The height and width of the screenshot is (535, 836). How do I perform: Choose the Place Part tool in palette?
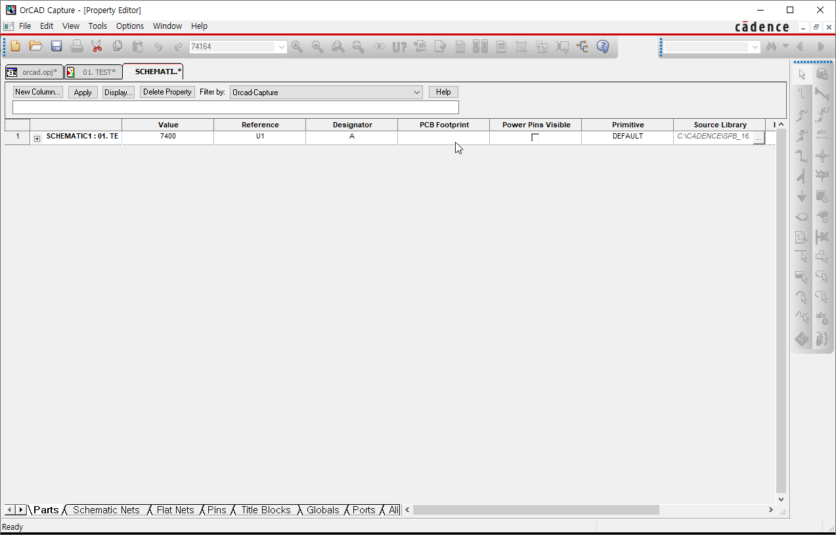click(822, 75)
